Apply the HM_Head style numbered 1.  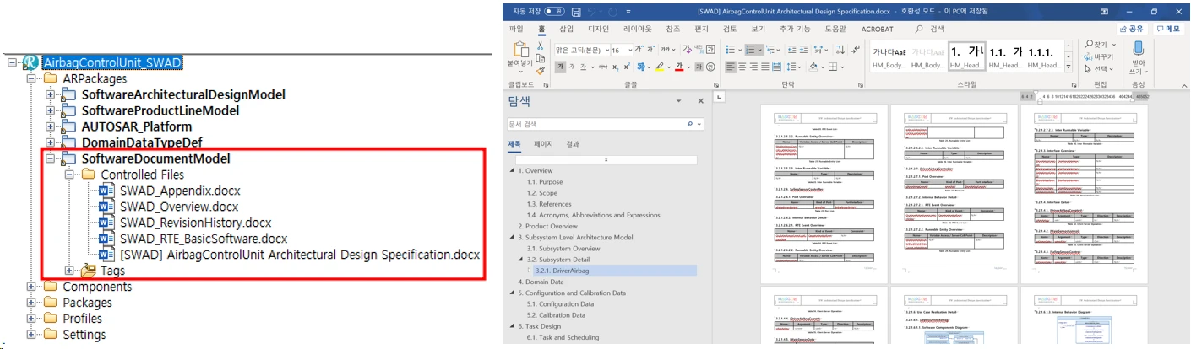pos(965,55)
